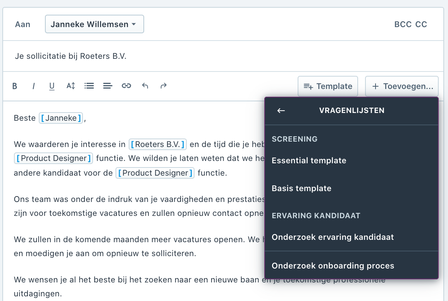Open the Toevoegen menu

pyautogui.click(x=401, y=86)
